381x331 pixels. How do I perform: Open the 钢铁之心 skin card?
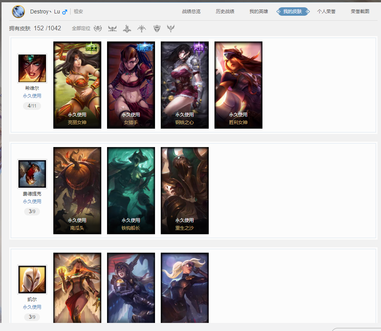[x=185, y=85]
